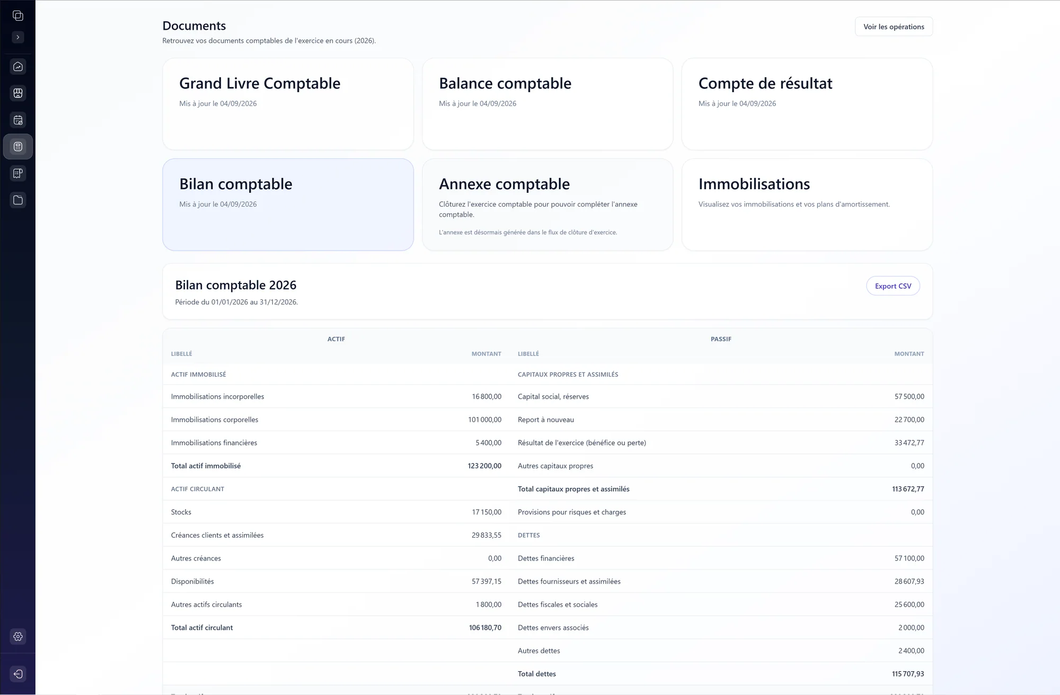Screen dimensions: 1060x695
Task: Click Créances clients et assimilées label
Action: tap(217, 535)
